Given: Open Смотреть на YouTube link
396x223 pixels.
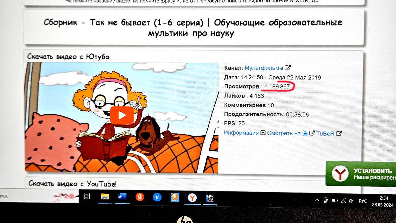Looking at the screenshot, I should [284, 133].
